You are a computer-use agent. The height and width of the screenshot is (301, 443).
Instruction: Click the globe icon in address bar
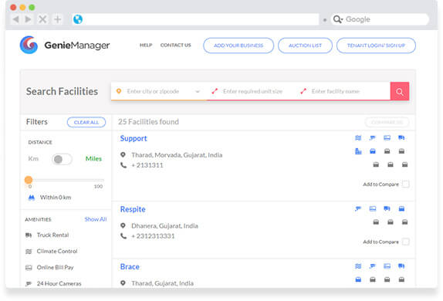coord(78,19)
